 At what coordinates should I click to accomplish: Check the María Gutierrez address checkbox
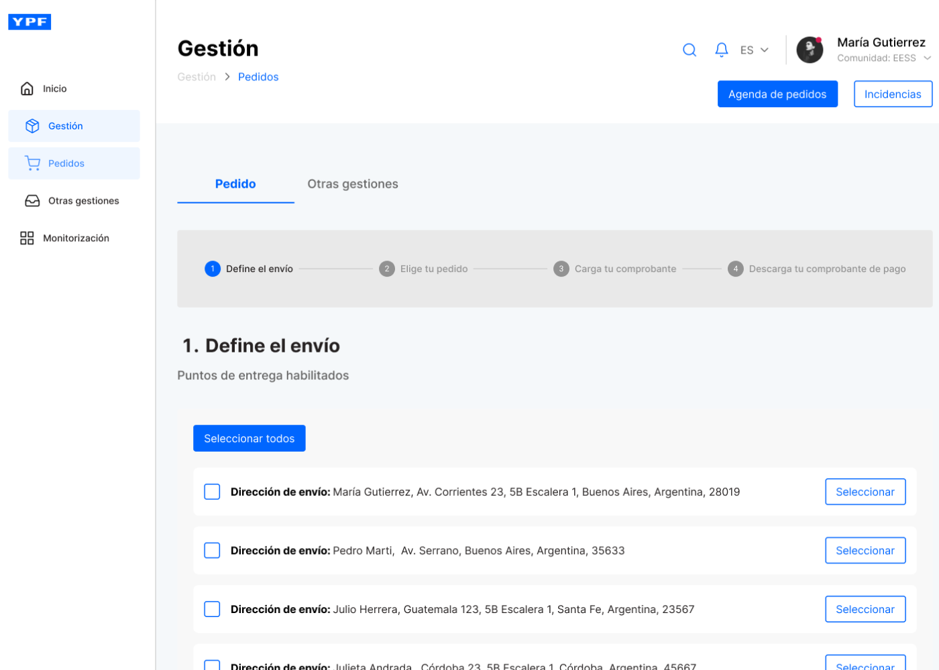[212, 492]
